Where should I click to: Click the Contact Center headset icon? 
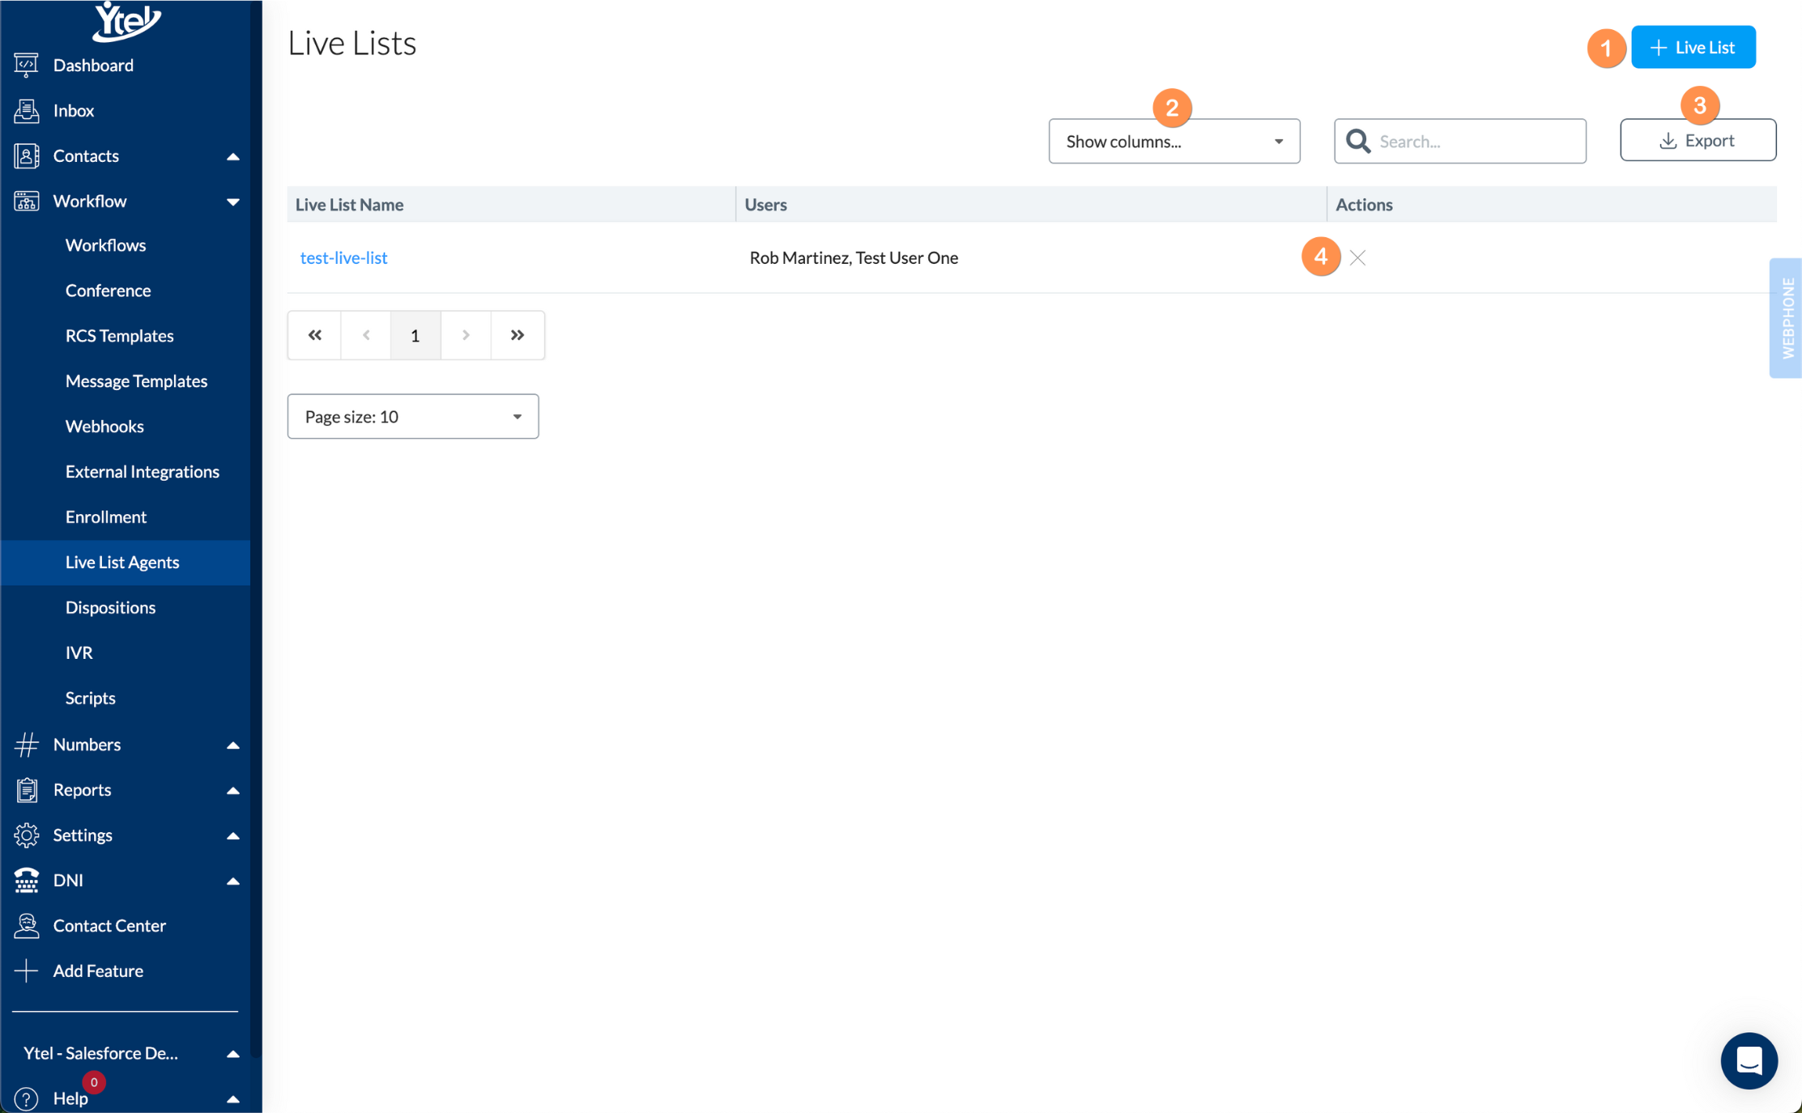pos(26,925)
